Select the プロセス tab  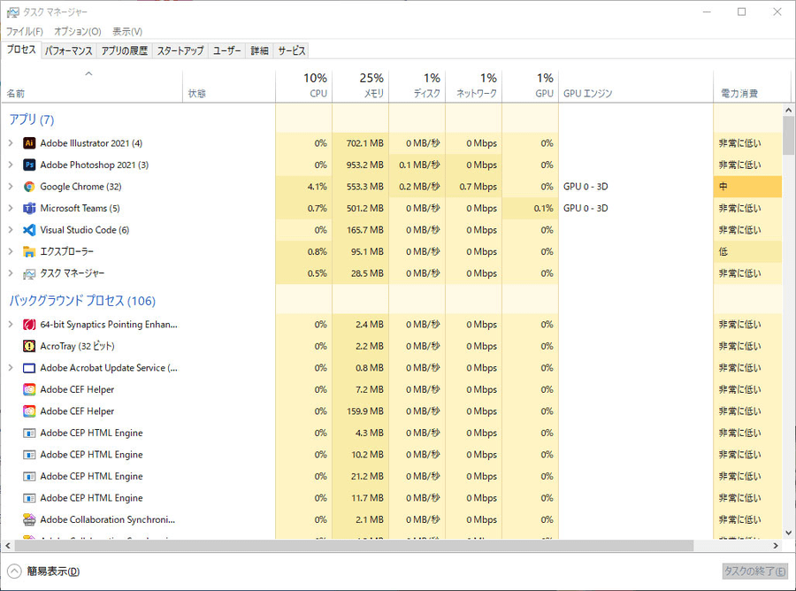pos(21,50)
